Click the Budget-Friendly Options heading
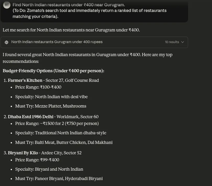212x186 pixels. (53, 71)
